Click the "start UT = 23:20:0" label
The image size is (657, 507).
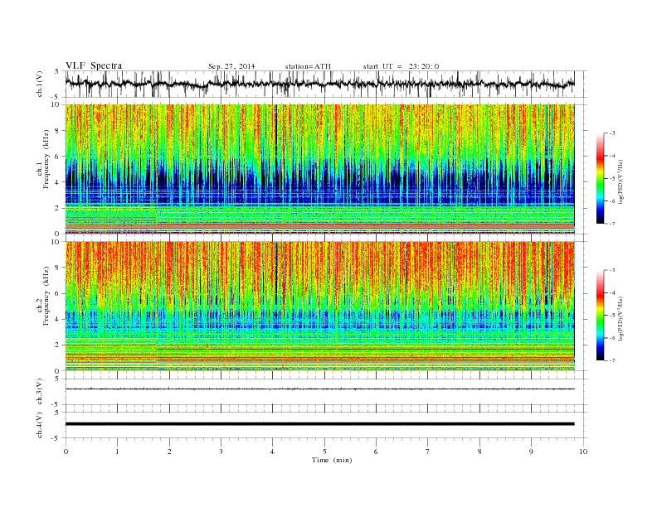point(401,66)
